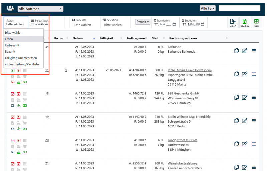Toggle red checkmark box on order 18
267x171 pixels.
coord(13,94)
